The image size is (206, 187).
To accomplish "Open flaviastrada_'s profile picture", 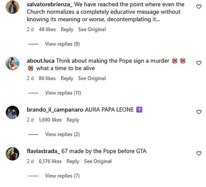I will point(13,154).
